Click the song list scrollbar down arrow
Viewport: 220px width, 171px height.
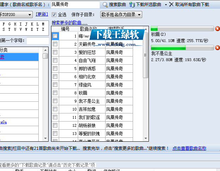[x=146, y=138]
